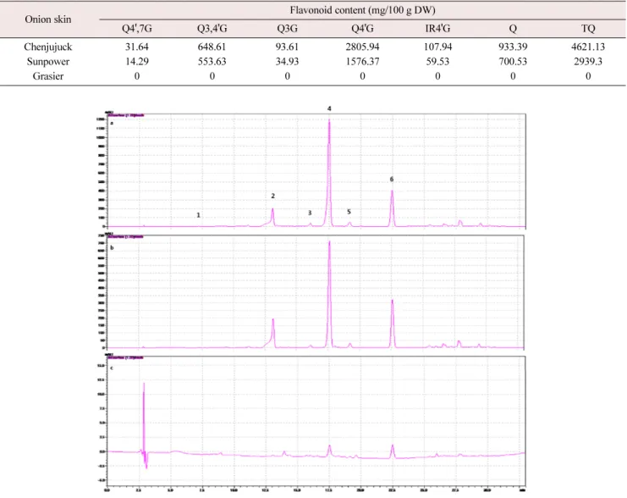Select the cell reading 14.29

[x=137, y=62]
